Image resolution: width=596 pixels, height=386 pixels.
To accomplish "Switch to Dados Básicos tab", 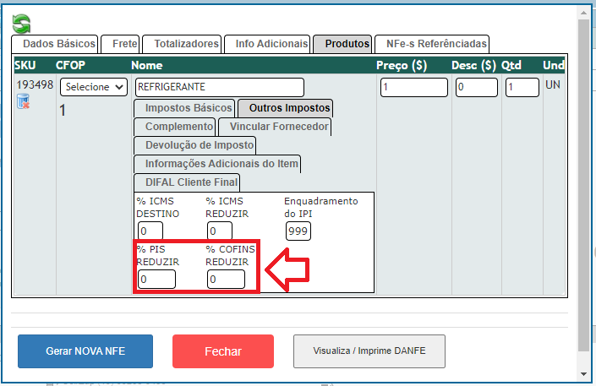I will coord(55,44).
